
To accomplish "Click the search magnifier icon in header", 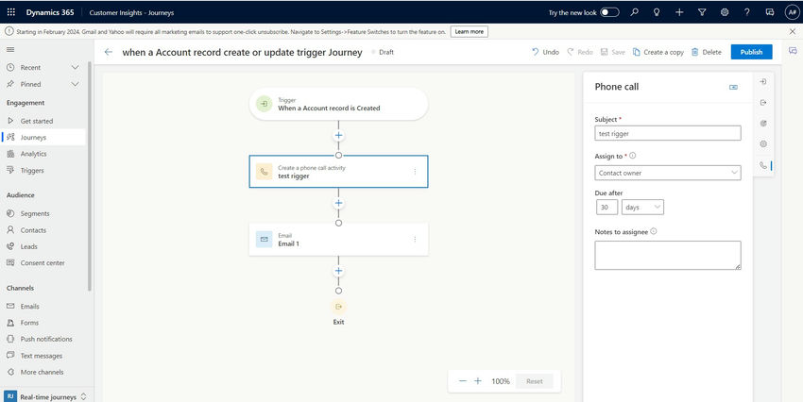I will (x=634, y=12).
